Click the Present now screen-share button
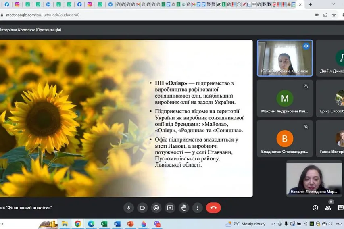 [170, 208]
